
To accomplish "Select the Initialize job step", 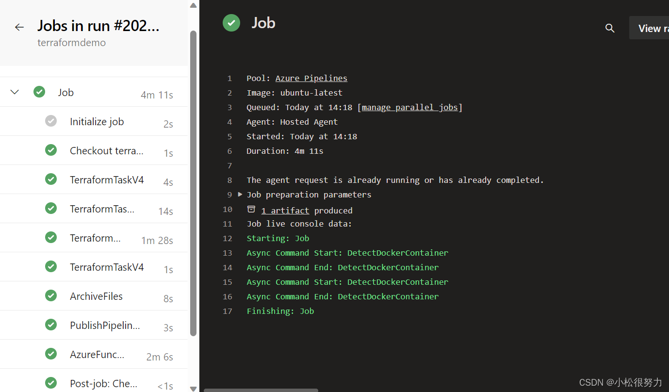I will pos(94,121).
